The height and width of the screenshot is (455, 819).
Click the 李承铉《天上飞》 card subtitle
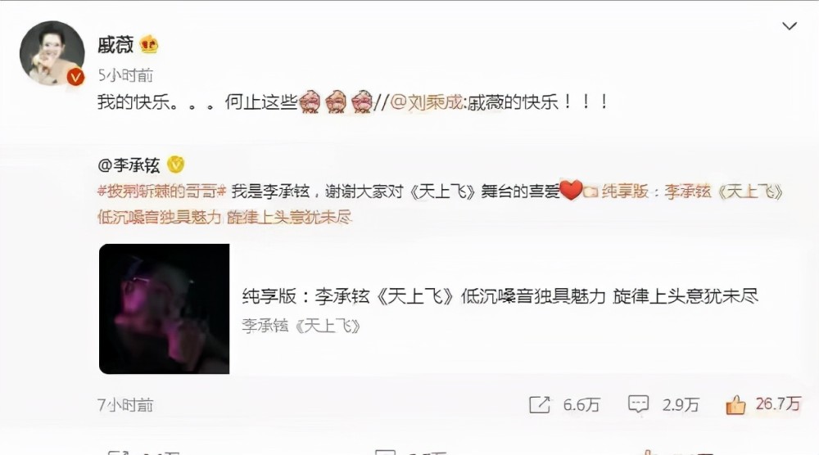click(x=301, y=327)
